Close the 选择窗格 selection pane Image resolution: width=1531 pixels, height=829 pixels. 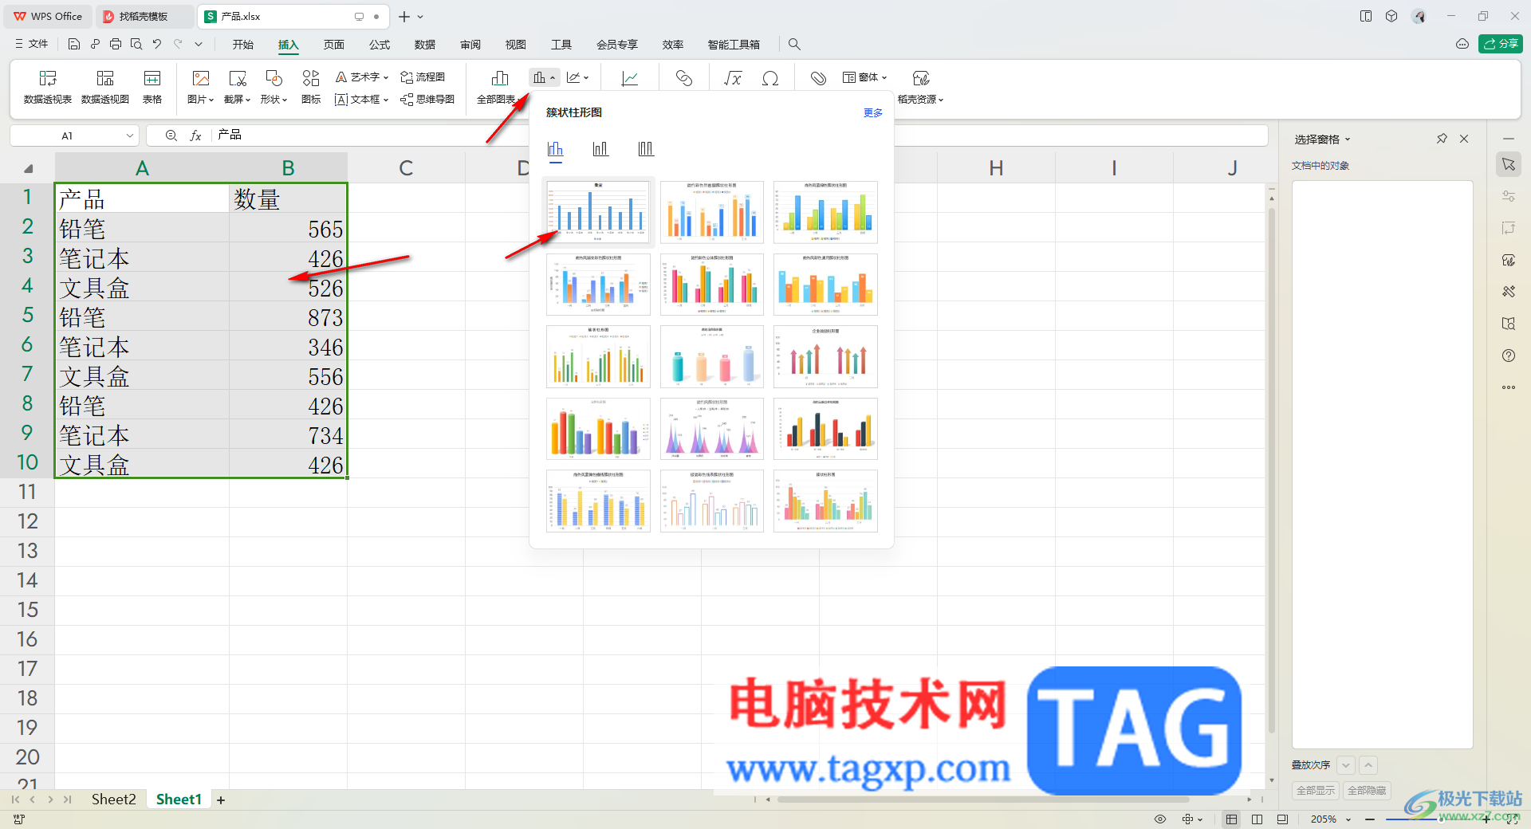1464,139
